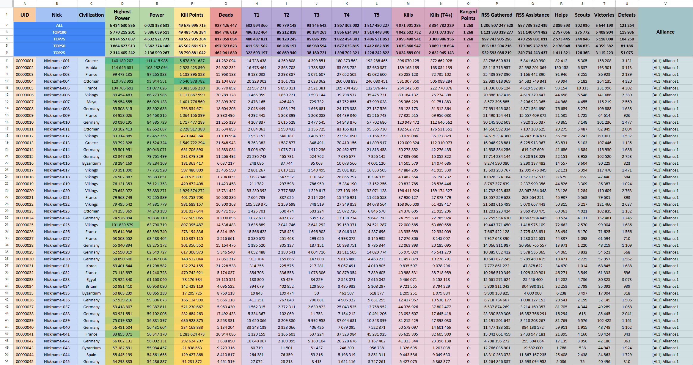Screen dimensions: 693x365
Task: Select row number 7 header
Action: click(7, 61)
